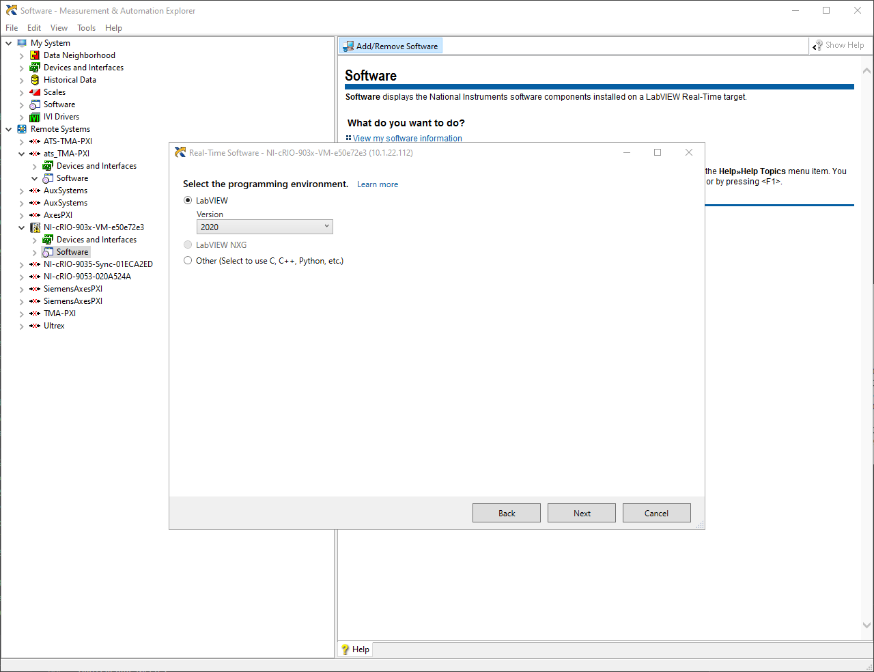Image resolution: width=874 pixels, height=672 pixels.
Task: Collapse the ats_TMA-PXI node
Action: click(x=22, y=154)
